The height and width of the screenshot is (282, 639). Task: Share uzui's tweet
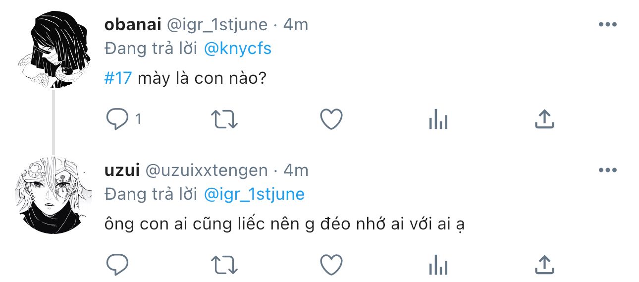pyautogui.click(x=544, y=265)
